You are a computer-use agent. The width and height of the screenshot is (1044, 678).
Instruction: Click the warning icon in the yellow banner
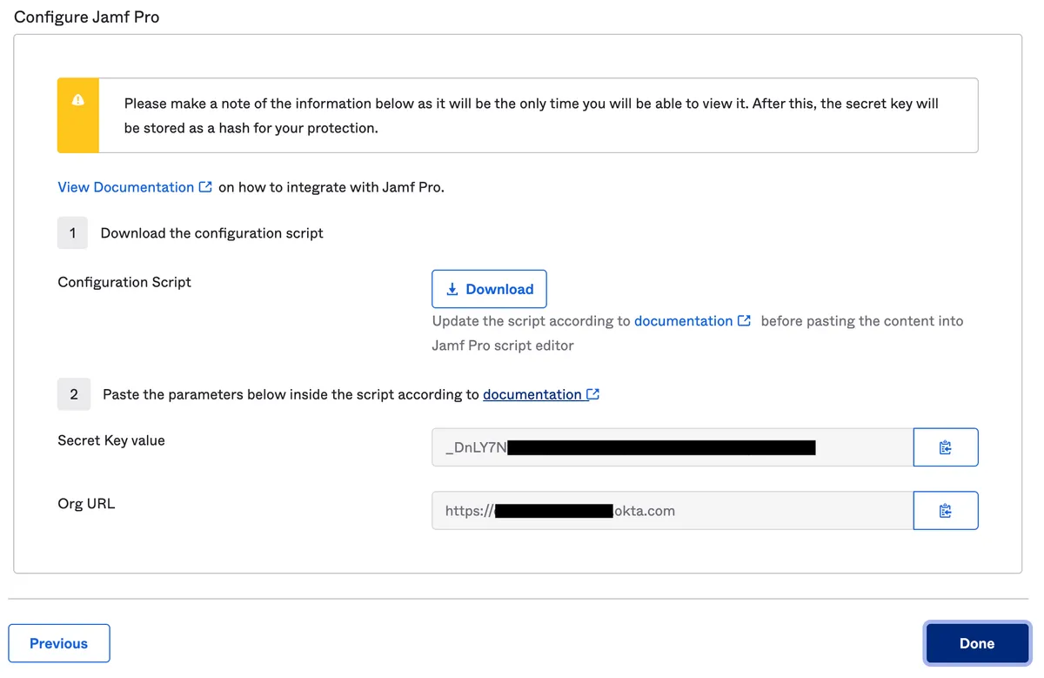click(78, 100)
